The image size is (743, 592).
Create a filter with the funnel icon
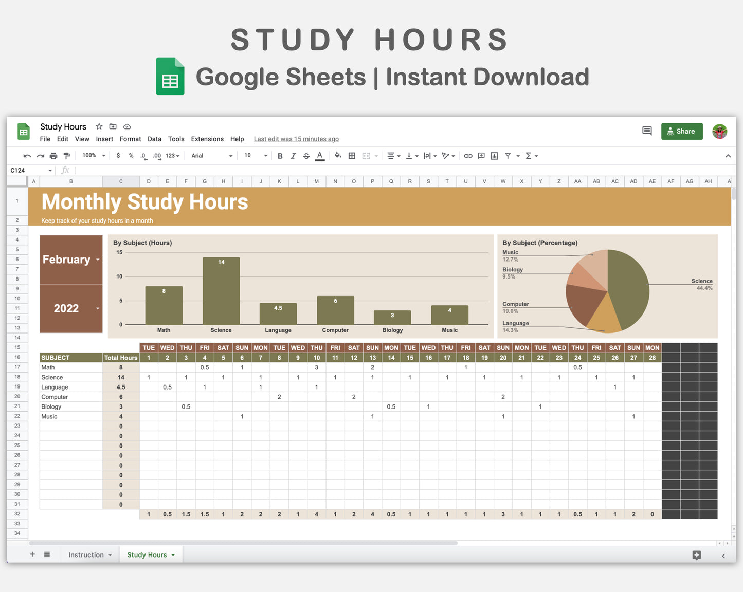tap(508, 156)
